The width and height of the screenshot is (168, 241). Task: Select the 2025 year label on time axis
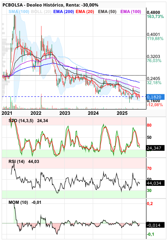122,113
